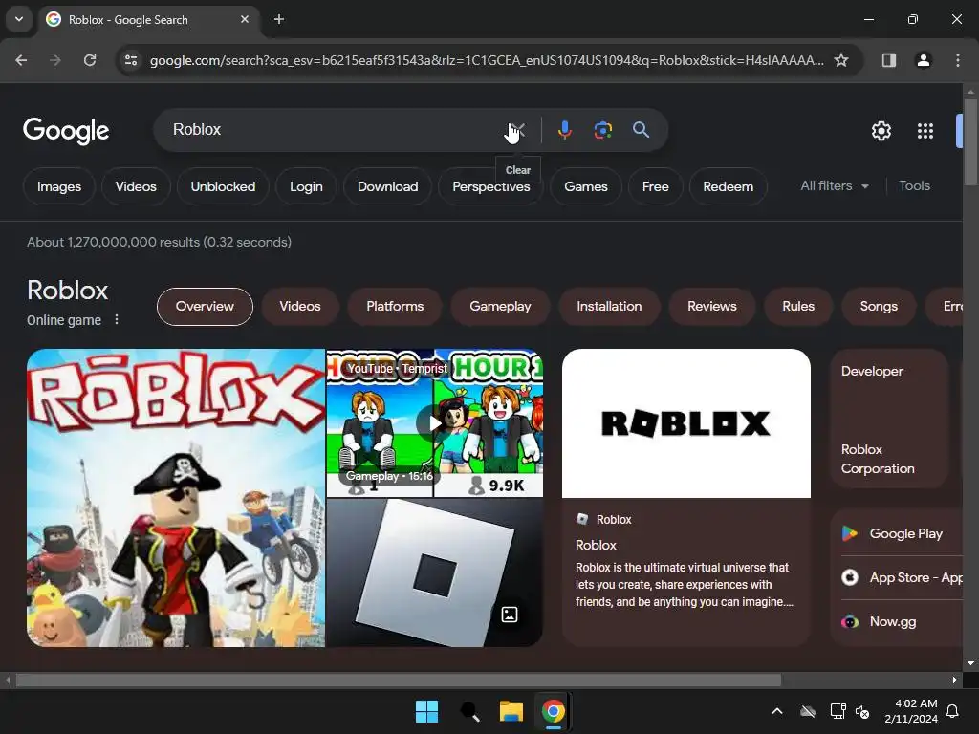
Task: Switch to Songs tab
Action: click(x=879, y=307)
